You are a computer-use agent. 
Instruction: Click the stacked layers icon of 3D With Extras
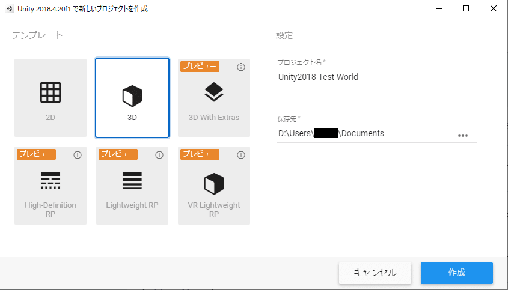click(214, 92)
